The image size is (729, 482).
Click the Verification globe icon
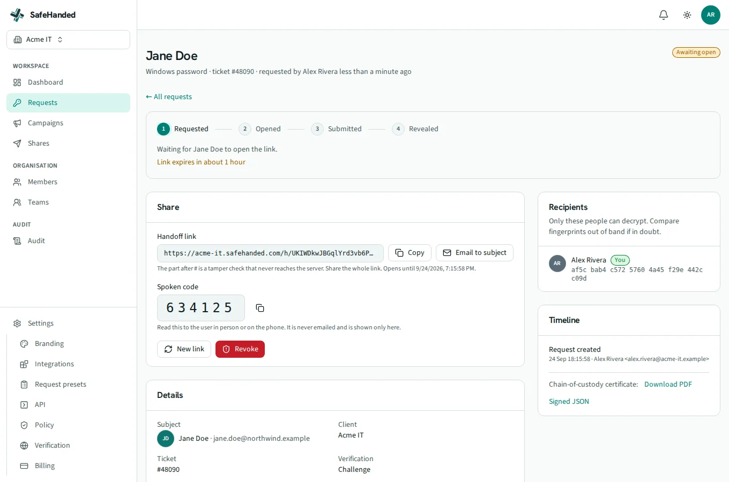(24, 446)
